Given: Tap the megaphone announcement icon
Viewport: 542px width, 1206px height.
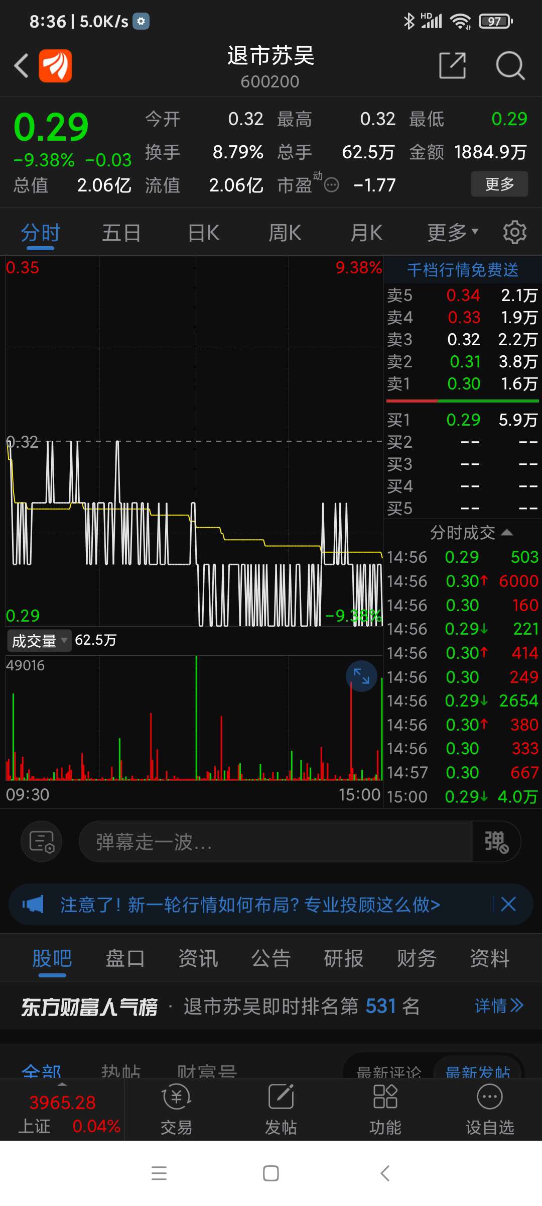Looking at the screenshot, I should (33, 904).
